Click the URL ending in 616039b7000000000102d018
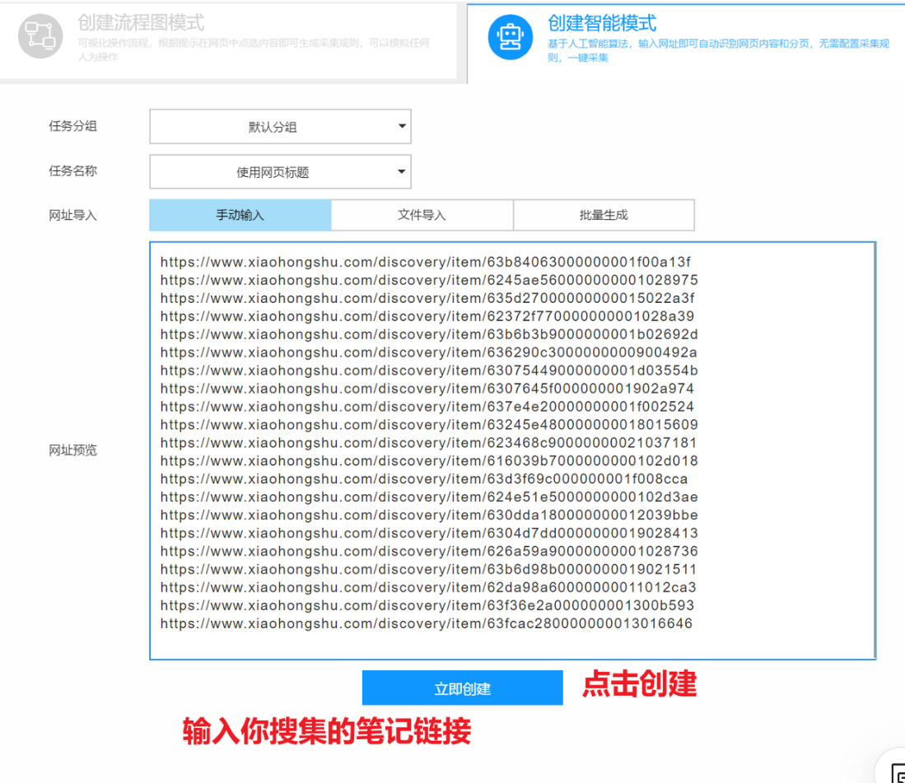The image size is (905, 783). click(429, 461)
